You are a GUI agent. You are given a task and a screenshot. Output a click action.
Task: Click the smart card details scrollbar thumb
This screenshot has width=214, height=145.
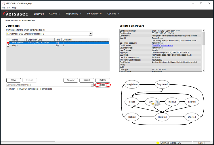[203, 38]
